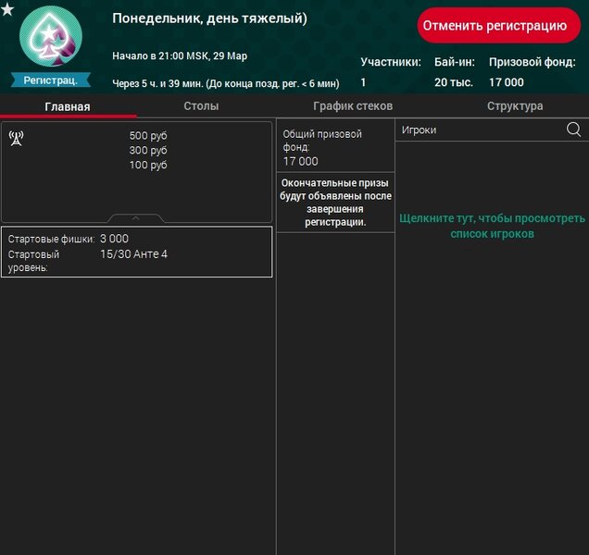
Task: Switch to the 'Структура' tab
Action: pos(514,106)
